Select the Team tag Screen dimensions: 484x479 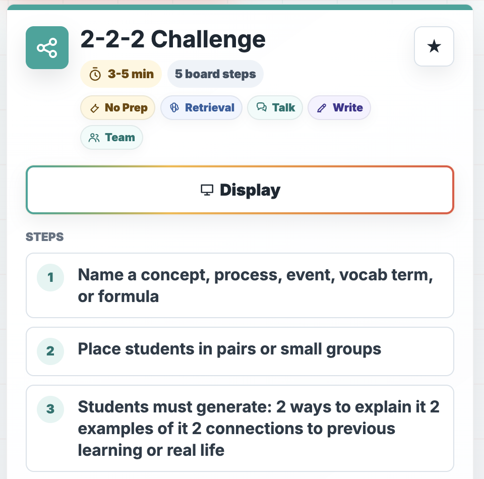[x=111, y=137]
